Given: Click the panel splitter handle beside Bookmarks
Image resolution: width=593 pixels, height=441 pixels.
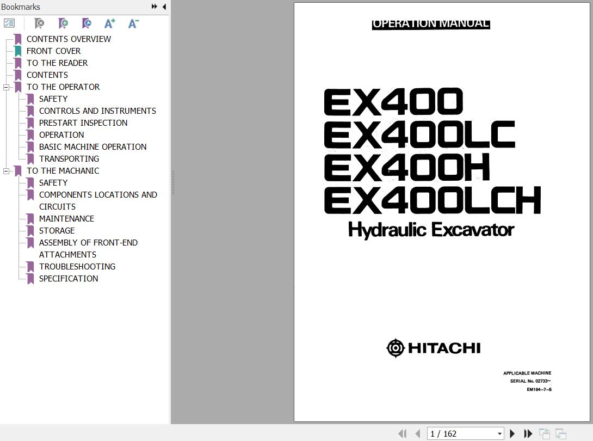Looking at the screenshot, I should click(173, 182).
